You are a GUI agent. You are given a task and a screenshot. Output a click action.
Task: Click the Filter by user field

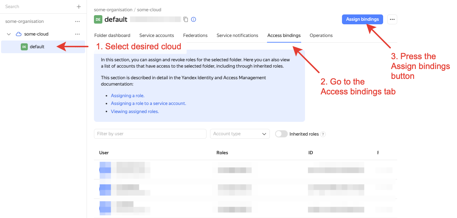pyautogui.click(x=150, y=134)
